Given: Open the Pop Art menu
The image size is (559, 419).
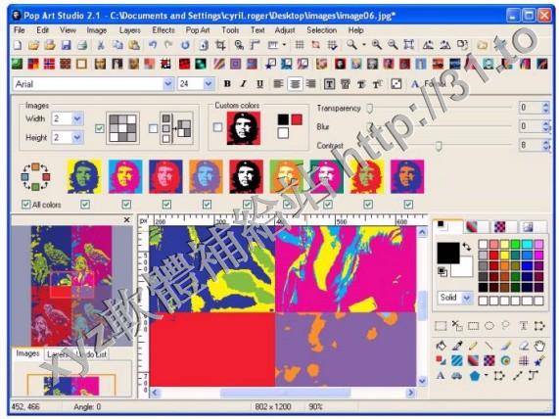Looking at the screenshot, I should point(198,30).
